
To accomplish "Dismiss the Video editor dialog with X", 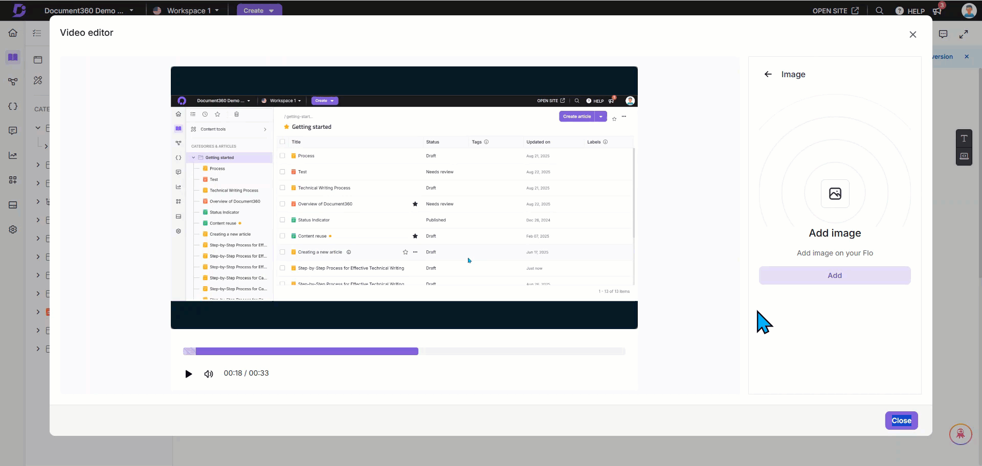I will coord(913,35).
